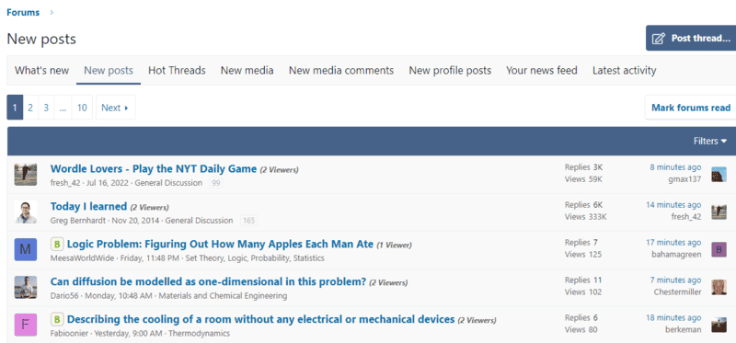The image size is (736, 343).
Task: Click the pencil icon on Post thread
Action: (x=659, y=39)
